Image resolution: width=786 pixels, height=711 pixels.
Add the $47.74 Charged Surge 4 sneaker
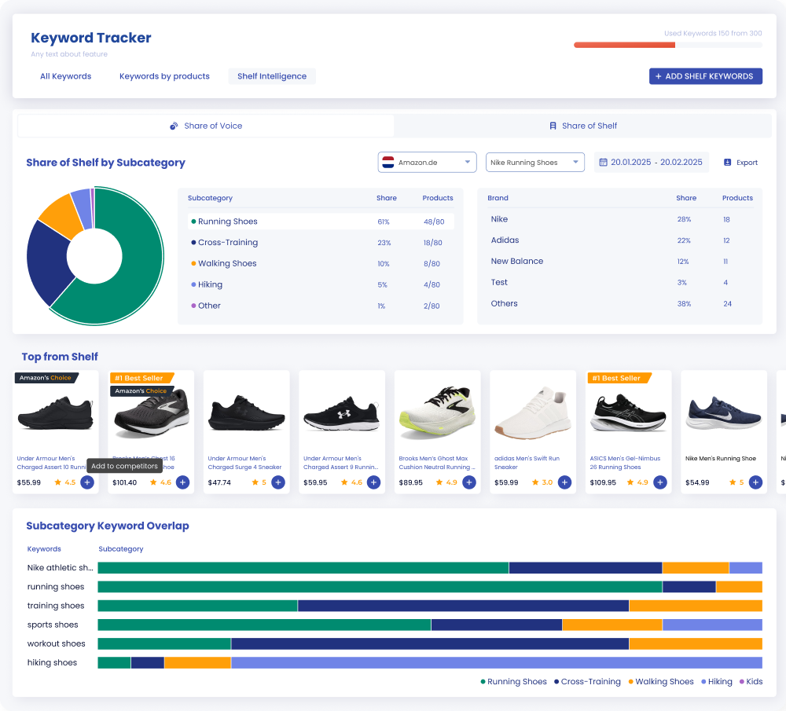tap(278, 482)
